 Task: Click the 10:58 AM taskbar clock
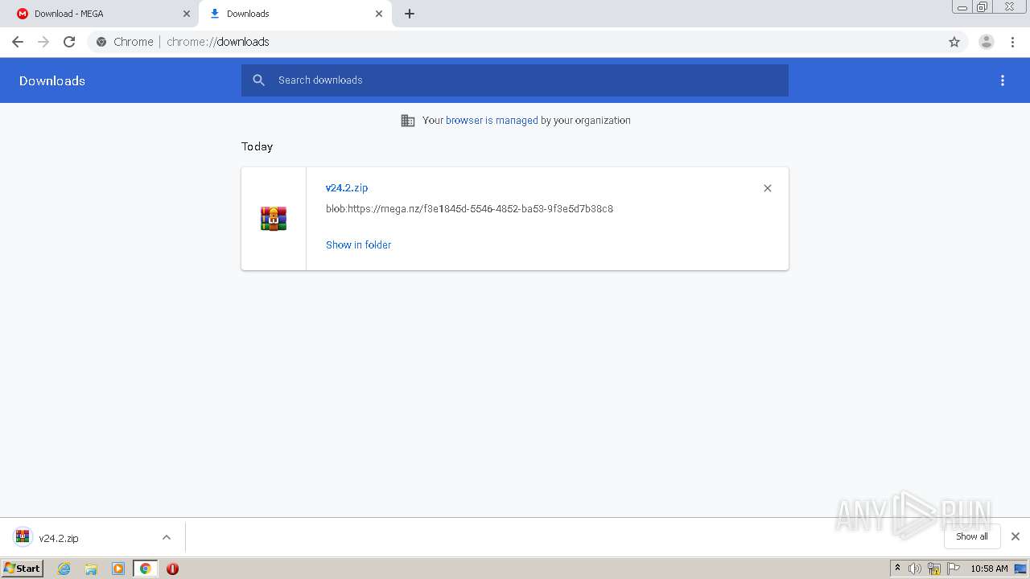coord(989,569)
